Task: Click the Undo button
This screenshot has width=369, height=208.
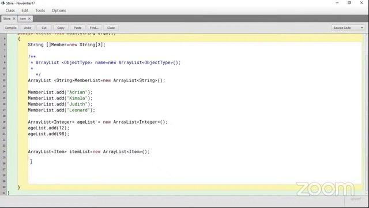Action: (27, 28)
